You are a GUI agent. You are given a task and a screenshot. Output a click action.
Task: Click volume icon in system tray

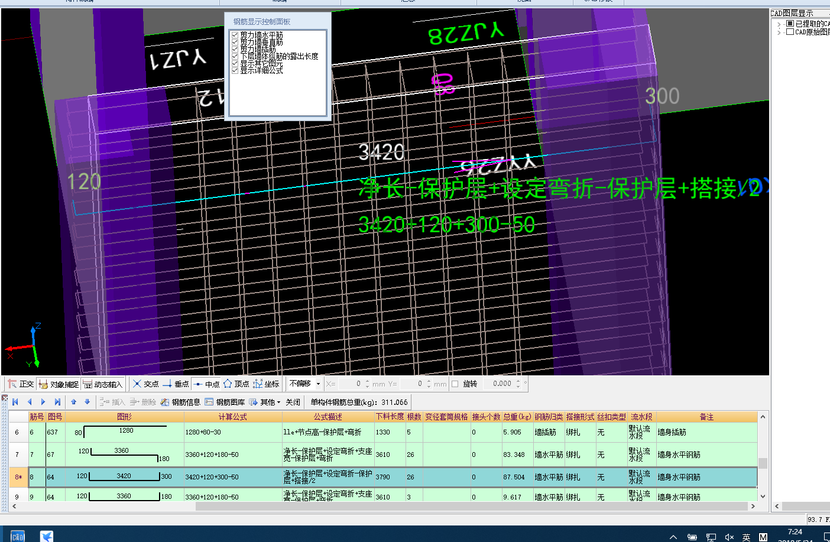729,537
